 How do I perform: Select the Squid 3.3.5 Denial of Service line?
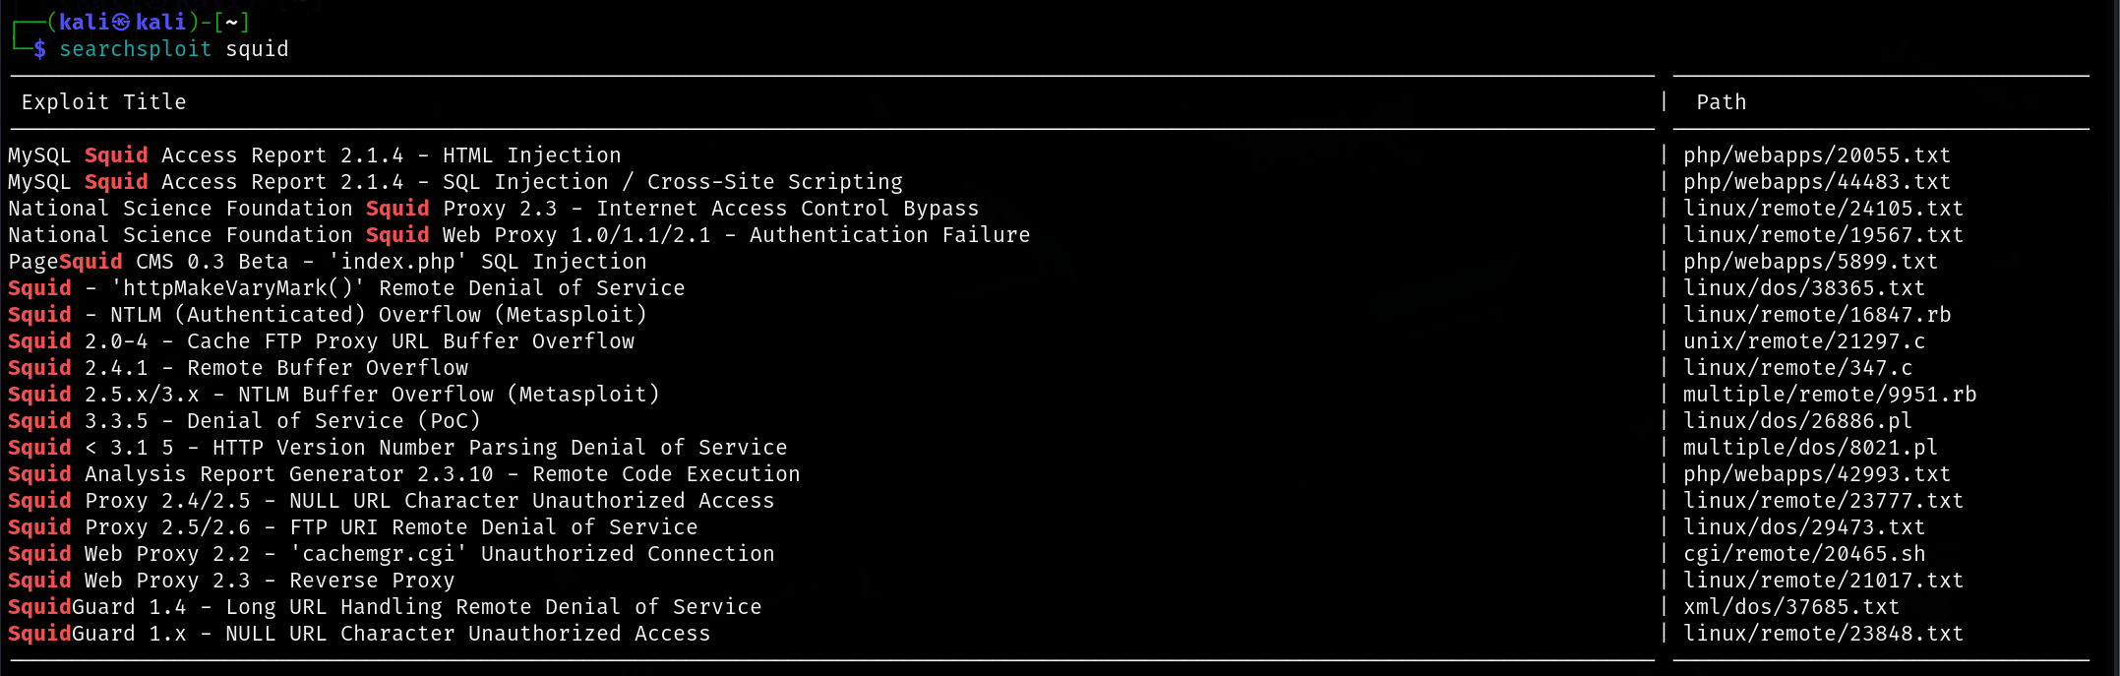click(244, 421)
